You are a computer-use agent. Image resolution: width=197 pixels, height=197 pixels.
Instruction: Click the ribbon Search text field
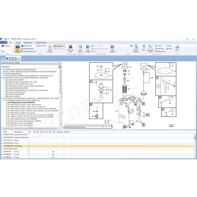pyautogui.click(x=124, y=46)
